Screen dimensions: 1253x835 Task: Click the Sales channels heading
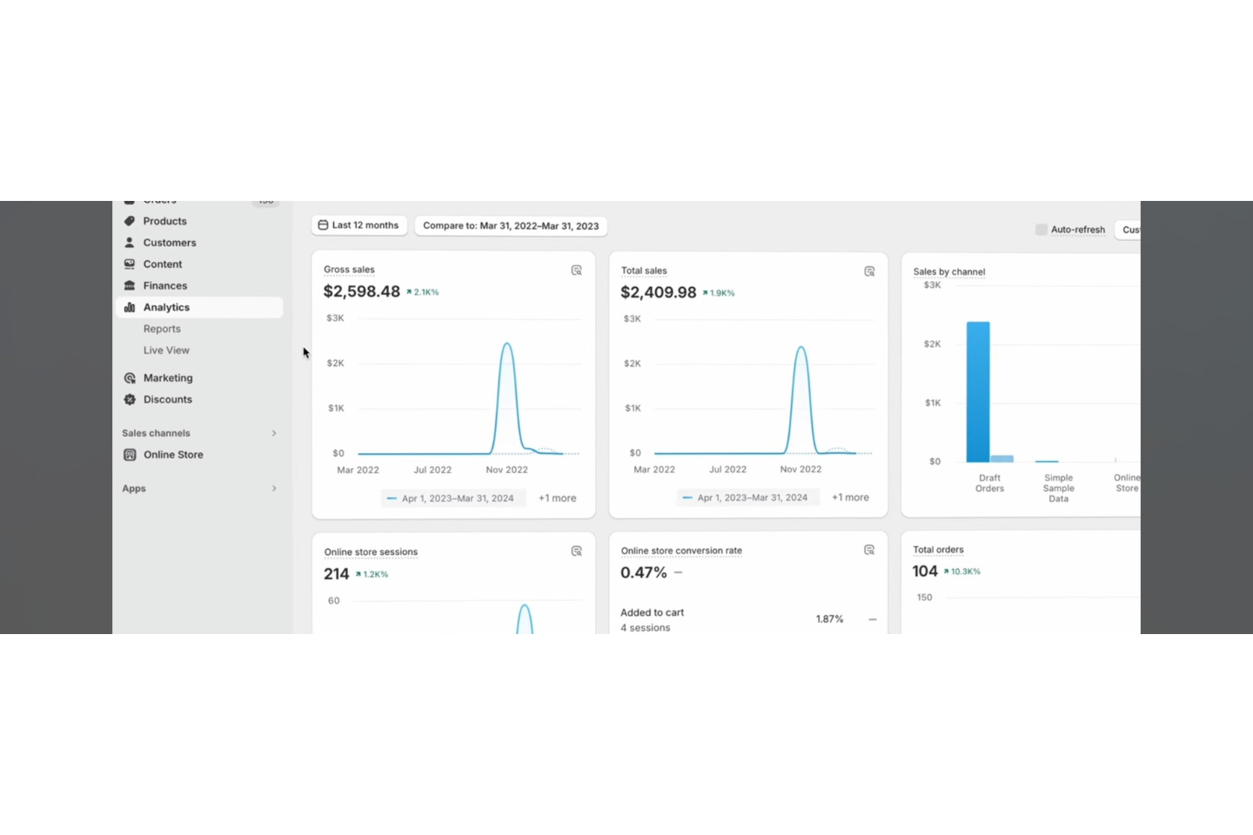[156, 433]
